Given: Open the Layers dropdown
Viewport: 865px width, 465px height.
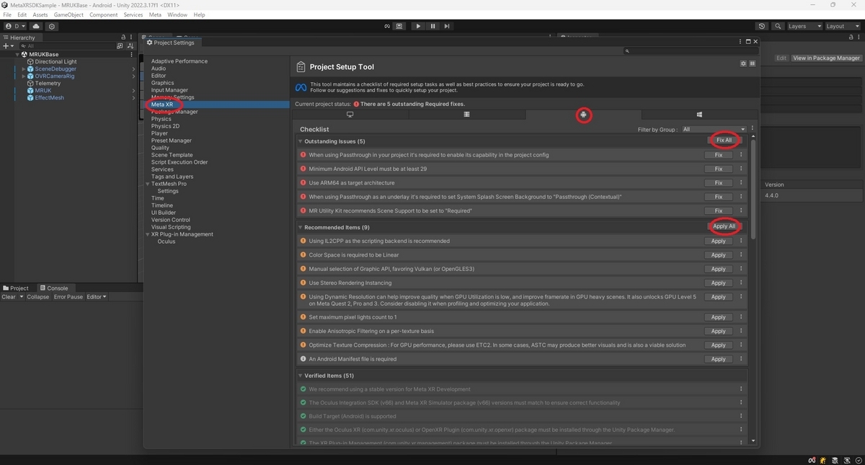Looking at the screenshot, I should tap(804, 26).
